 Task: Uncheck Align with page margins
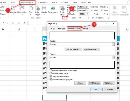pos(51,79)
